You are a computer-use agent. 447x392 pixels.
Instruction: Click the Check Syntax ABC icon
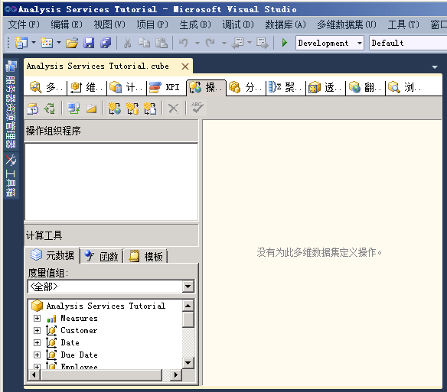point(197,108)
